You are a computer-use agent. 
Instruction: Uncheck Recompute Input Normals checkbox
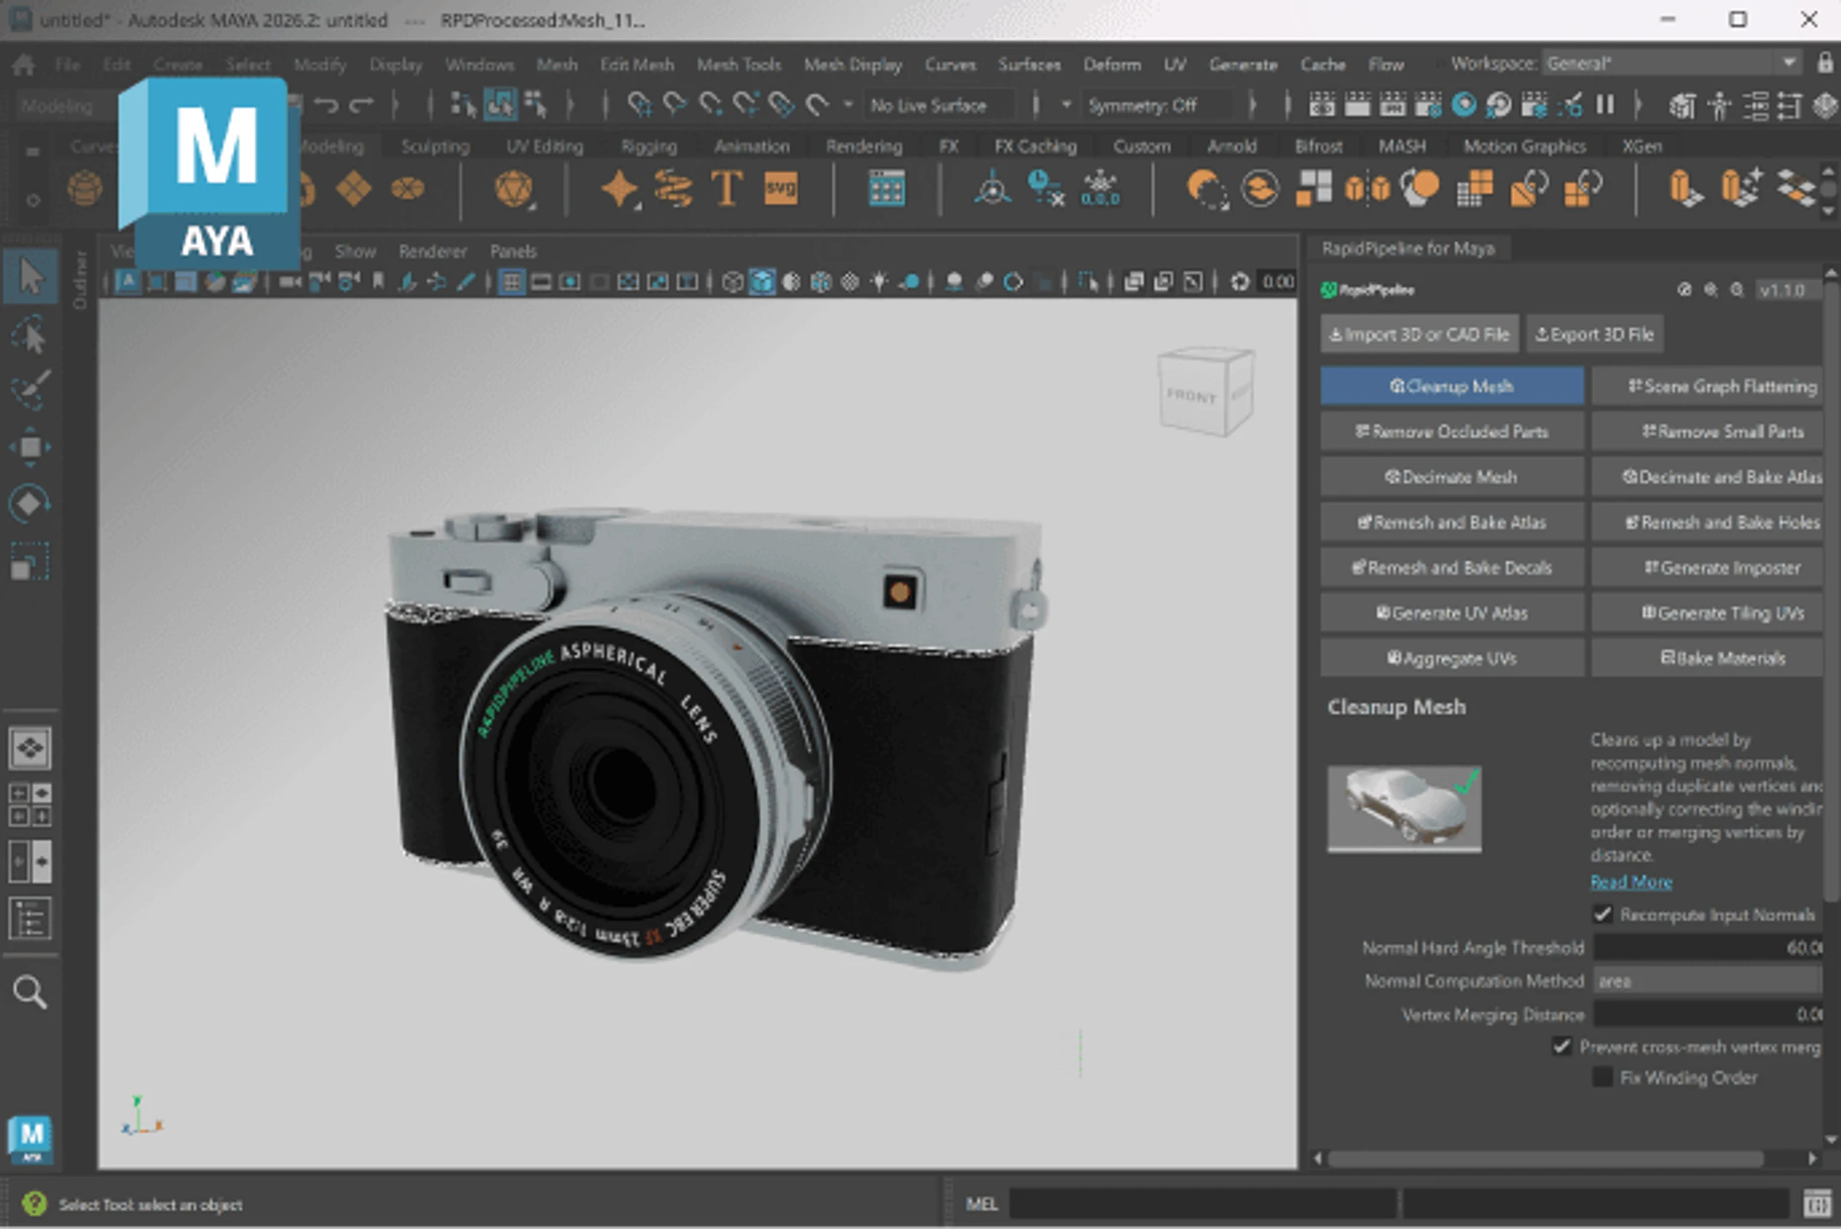click(x=1602, y=914)
